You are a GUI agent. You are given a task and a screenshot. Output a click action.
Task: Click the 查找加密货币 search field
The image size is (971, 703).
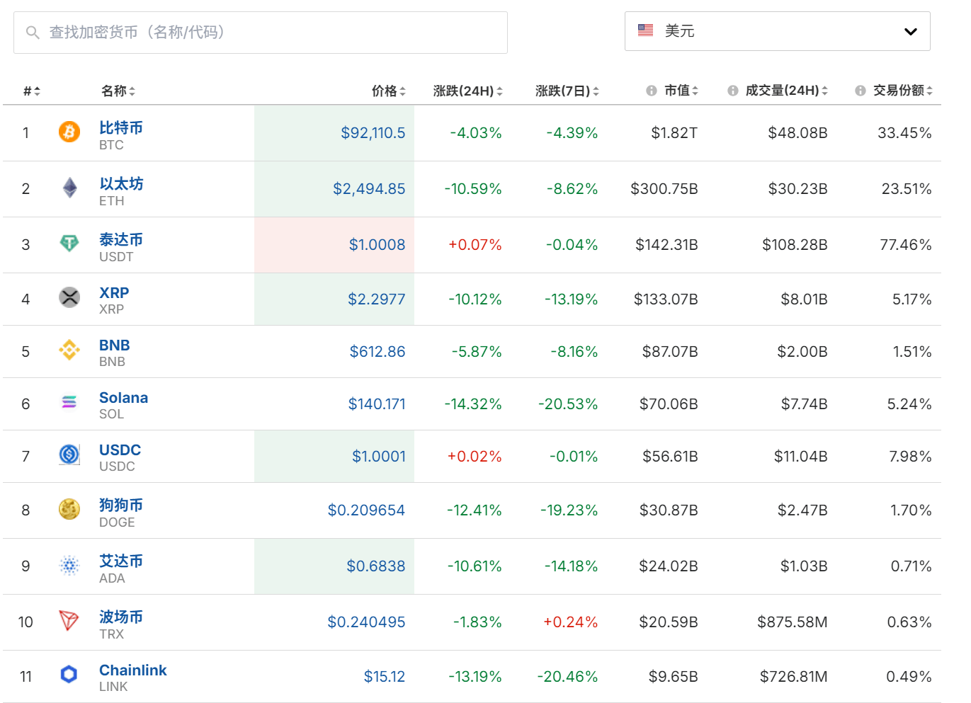(x=261, y=32)
